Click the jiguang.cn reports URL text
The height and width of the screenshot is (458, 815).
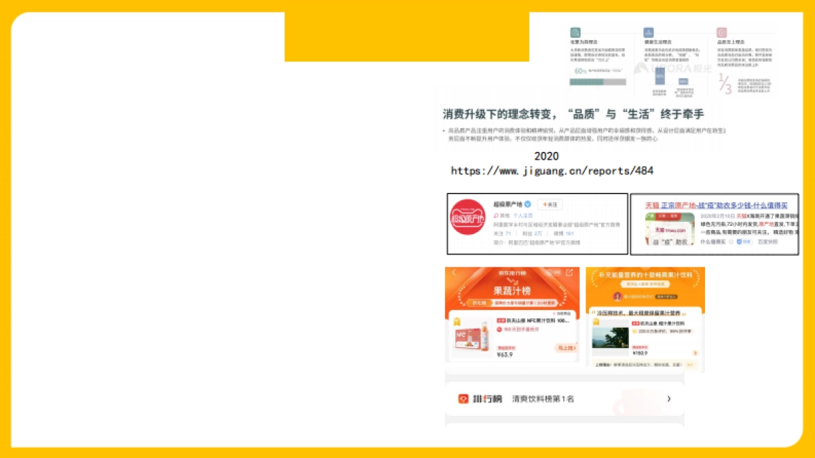click(551, 171)
